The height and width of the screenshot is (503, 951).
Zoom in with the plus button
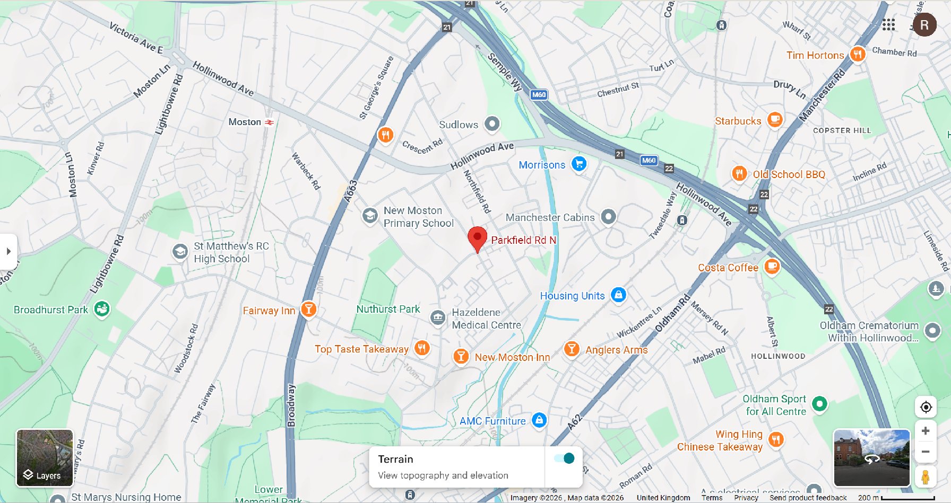tap(926, 431)
